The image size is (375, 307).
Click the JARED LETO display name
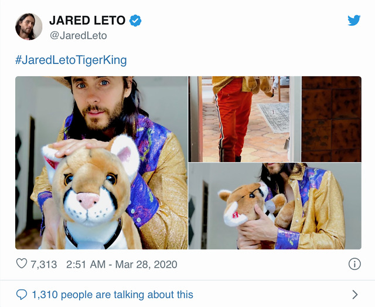87,21
